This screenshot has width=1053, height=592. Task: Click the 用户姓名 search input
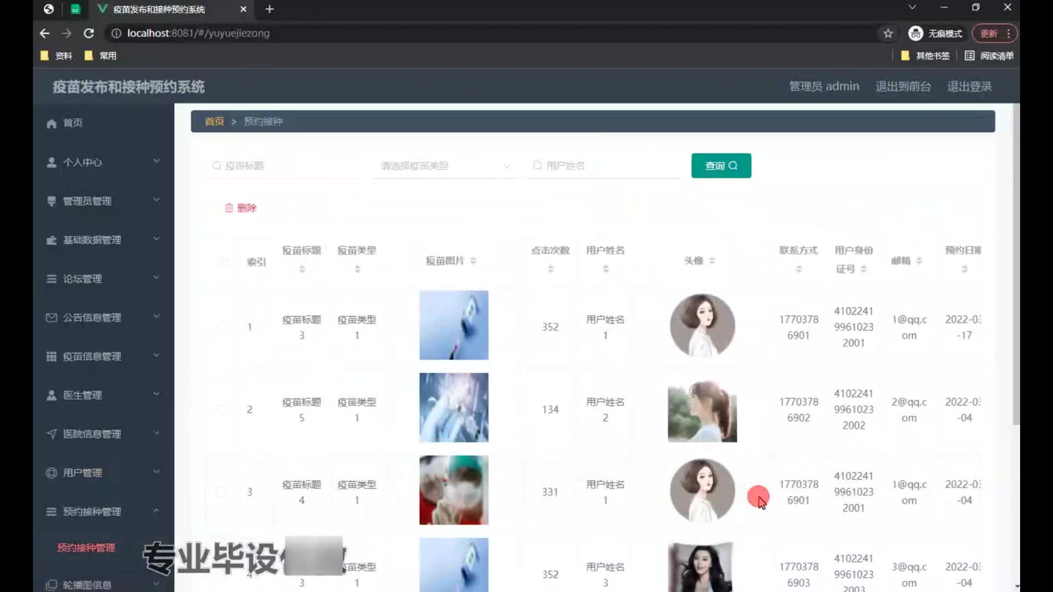[x=604, y=166]
